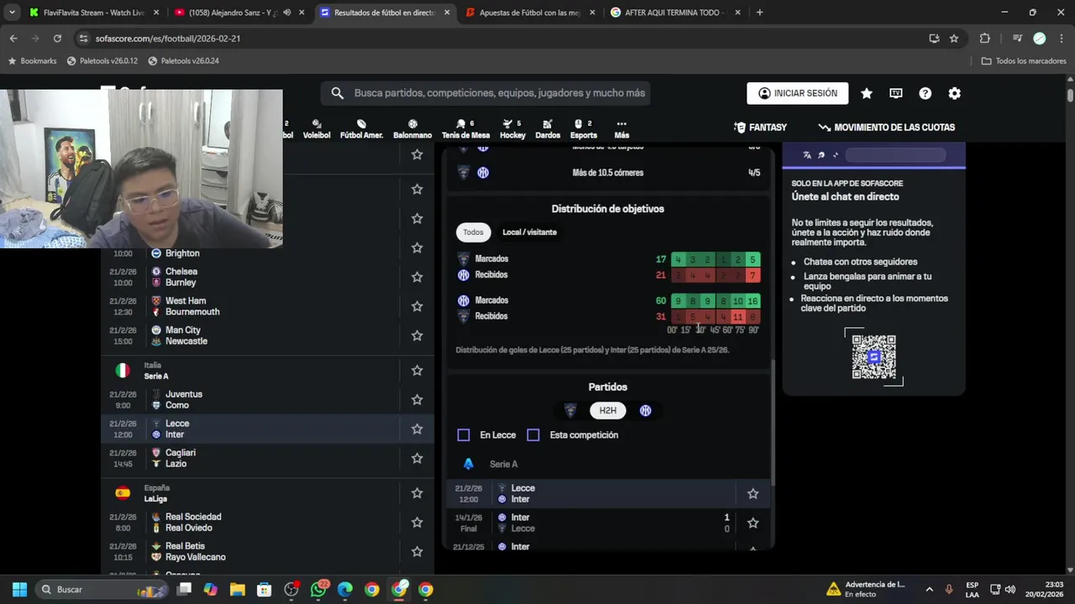1075x604 pixels.
Task: Check the Esta competición checkbox
Action: pyautogui.click(x=533, y=435)
